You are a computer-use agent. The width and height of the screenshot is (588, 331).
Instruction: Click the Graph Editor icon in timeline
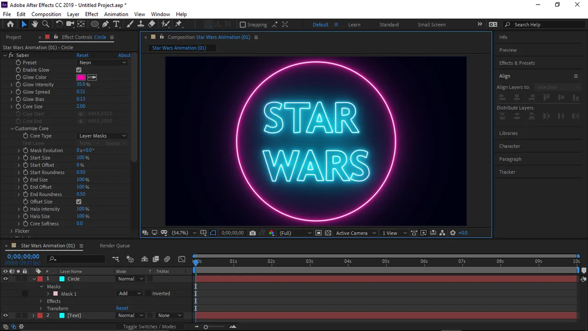tap(182, 259)
